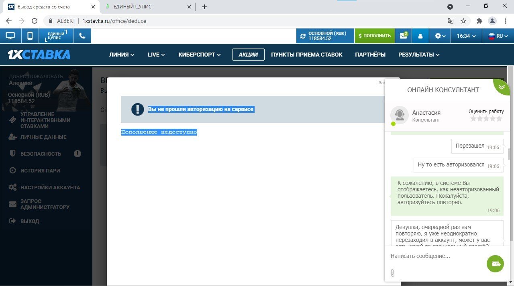Collapse the online consultant chat panel

(502, 87)
